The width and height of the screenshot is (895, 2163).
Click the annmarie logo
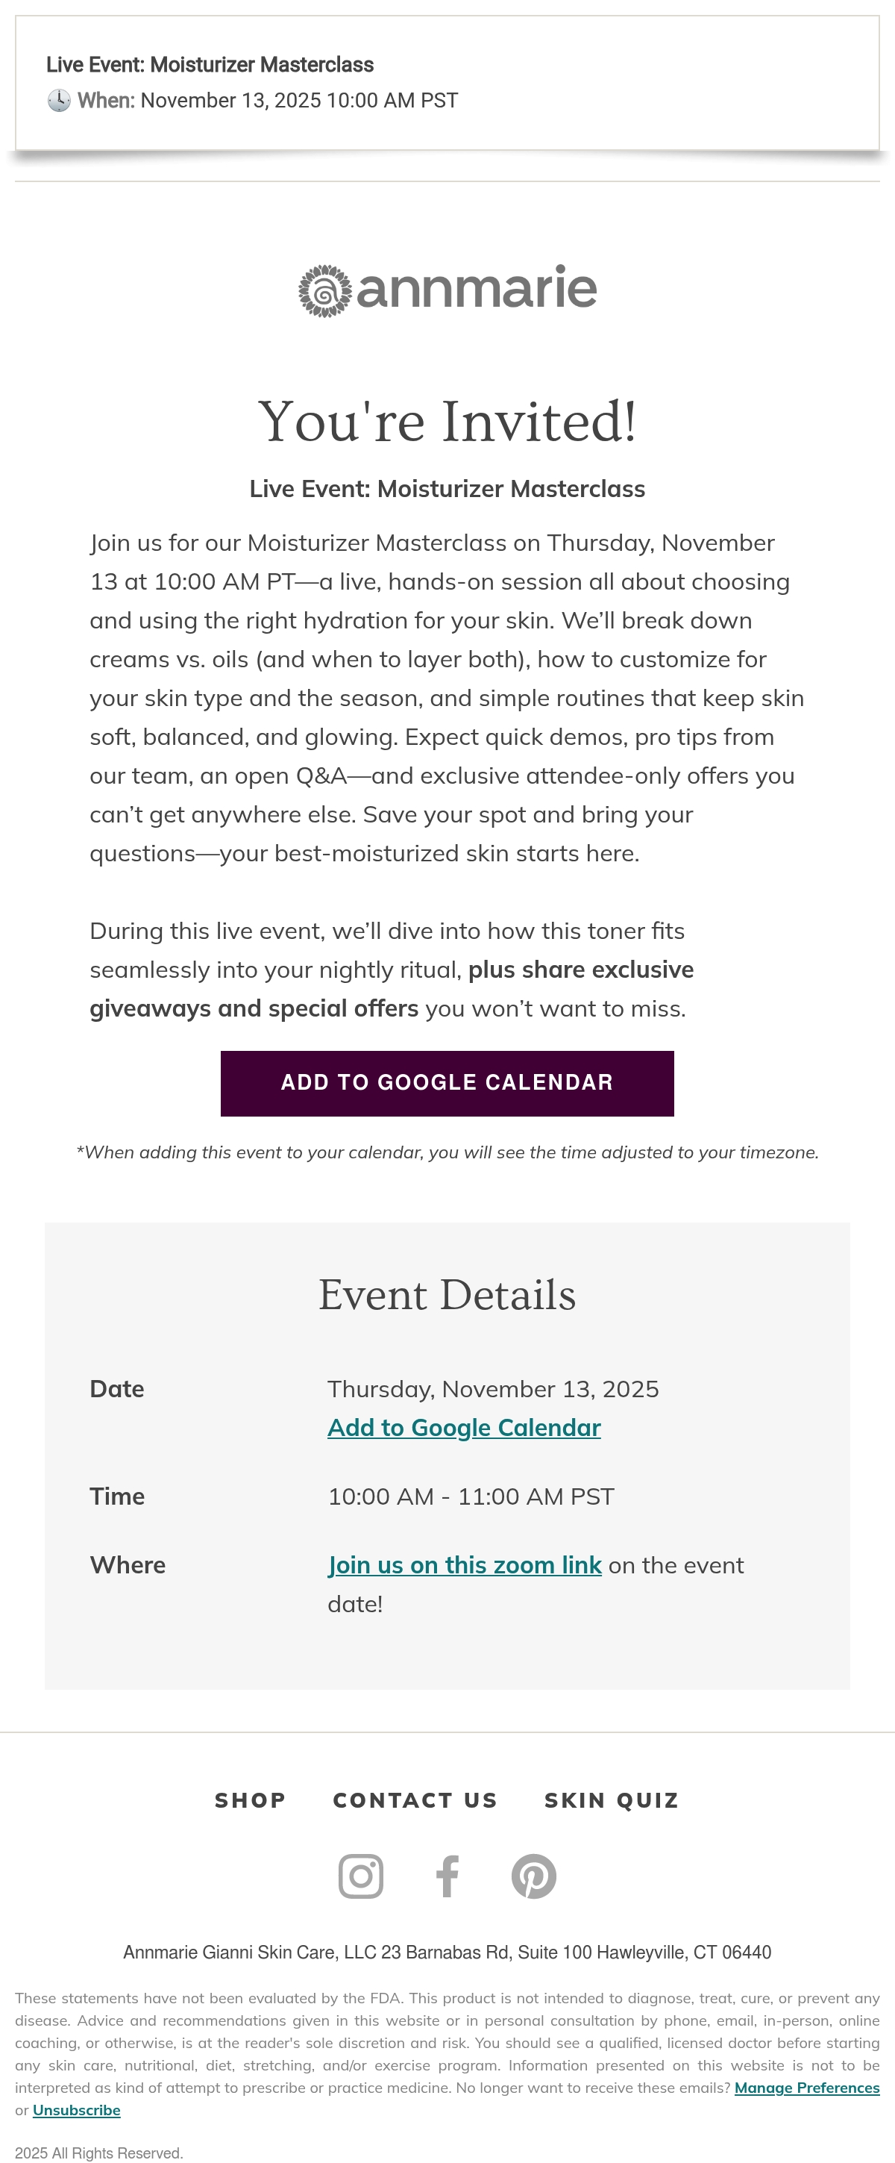pos(447,290)
